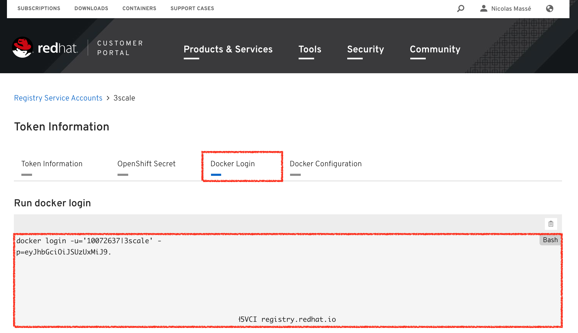This screenshot has width=578, height=333.
Task: Expand the Security menu
Action: tap(365, 49)
